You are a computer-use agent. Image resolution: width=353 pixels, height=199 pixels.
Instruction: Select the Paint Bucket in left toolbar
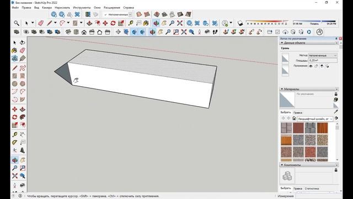click(15, 50)
